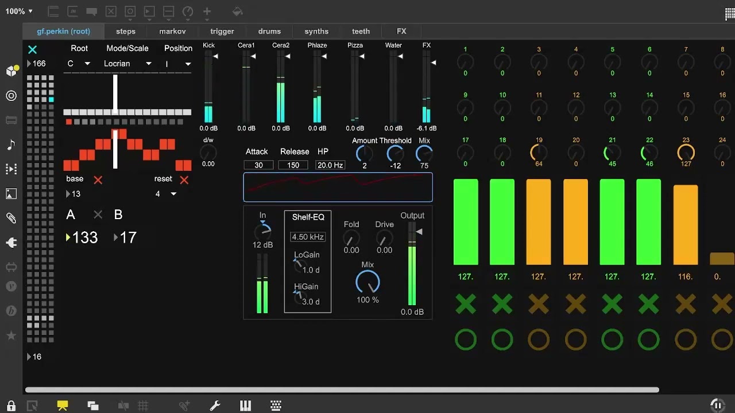
Task: Click the B number box showing 17
Action: [x=125, y=237]
